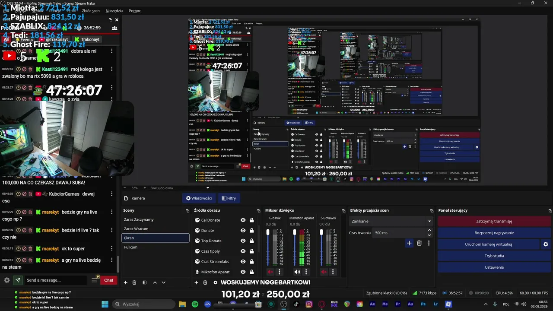The image size is (553, 311).
Task: Open transition options three-dot menu
Action: pyautogui.click(x=429, y=243)
